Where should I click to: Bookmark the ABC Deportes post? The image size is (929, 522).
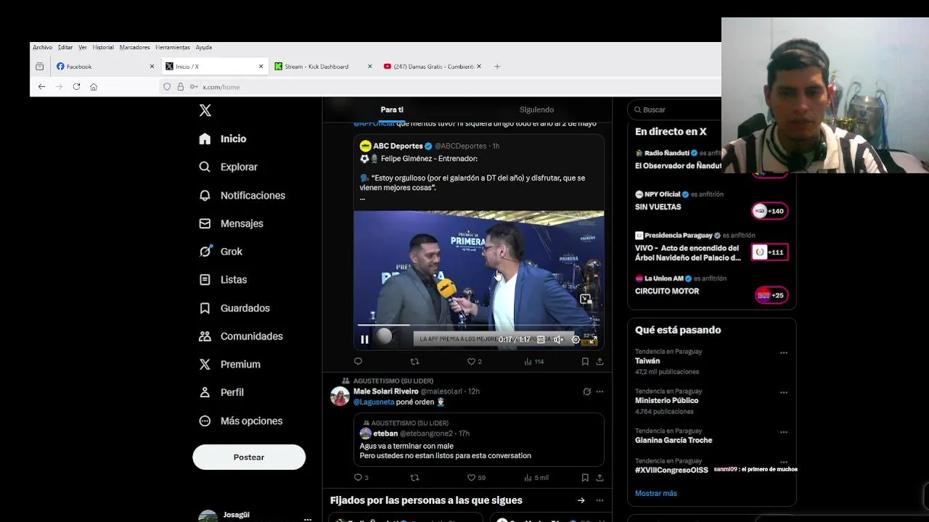coord(585,361)
